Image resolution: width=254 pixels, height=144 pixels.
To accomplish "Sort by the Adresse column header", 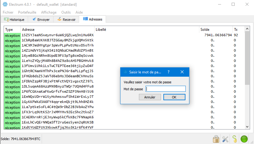I will 57,30.
